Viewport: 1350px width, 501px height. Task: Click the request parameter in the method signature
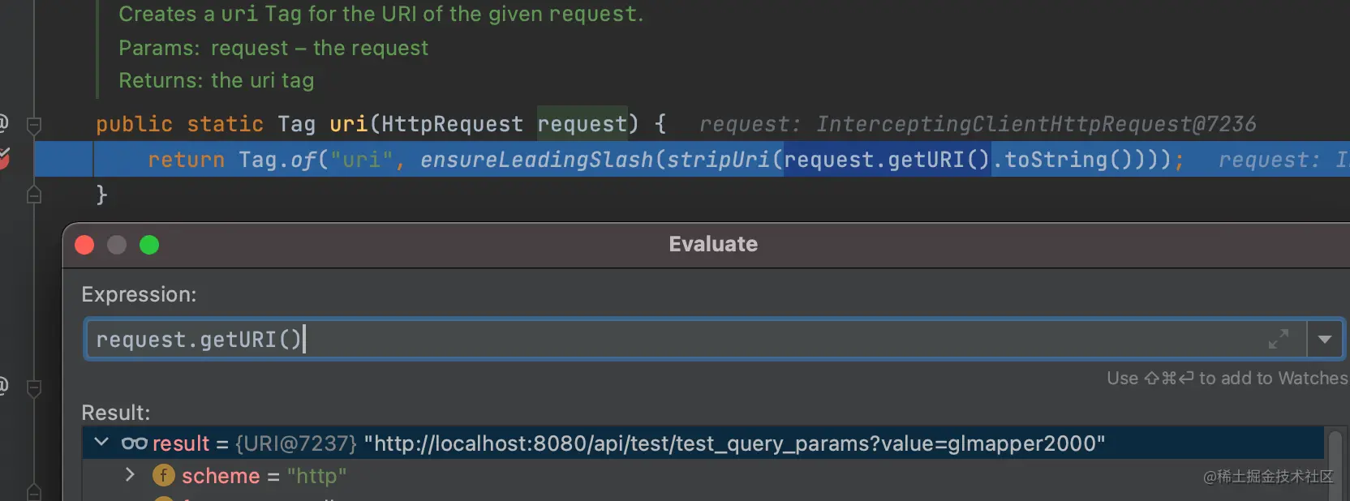coord(582,124)
